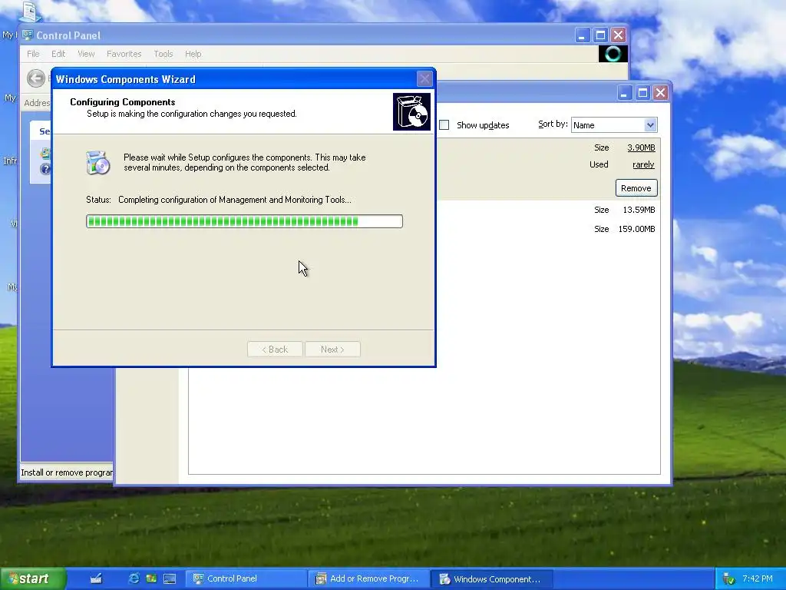
Task: Click the Remove button for selected program
Action: click(636, 188)
